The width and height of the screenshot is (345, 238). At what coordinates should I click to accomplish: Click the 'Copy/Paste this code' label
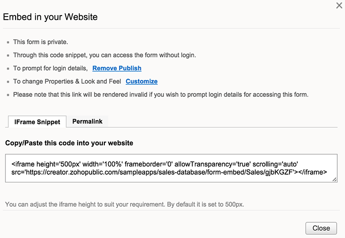tap(69, 143)
